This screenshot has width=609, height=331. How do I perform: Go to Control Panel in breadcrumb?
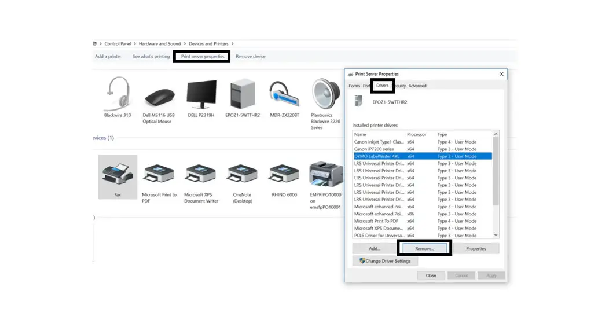tap(118, 44)
